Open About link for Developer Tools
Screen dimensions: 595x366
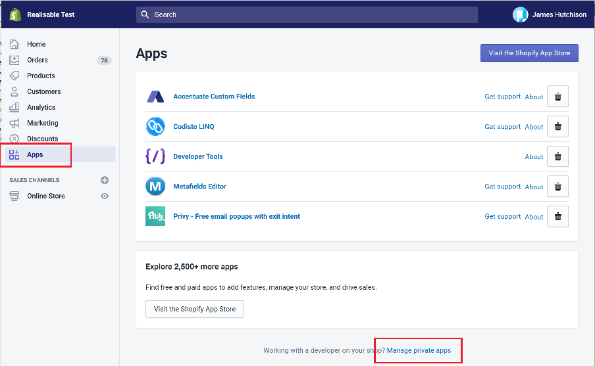click(x=534, y=157)
